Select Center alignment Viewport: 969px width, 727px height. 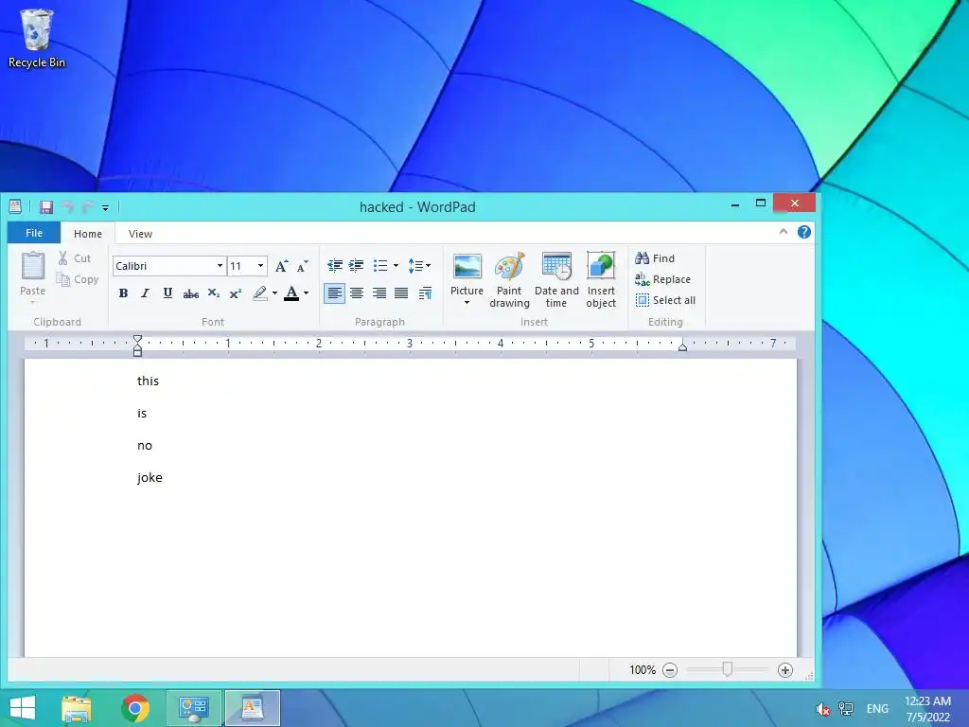click(x=357, y=293)
